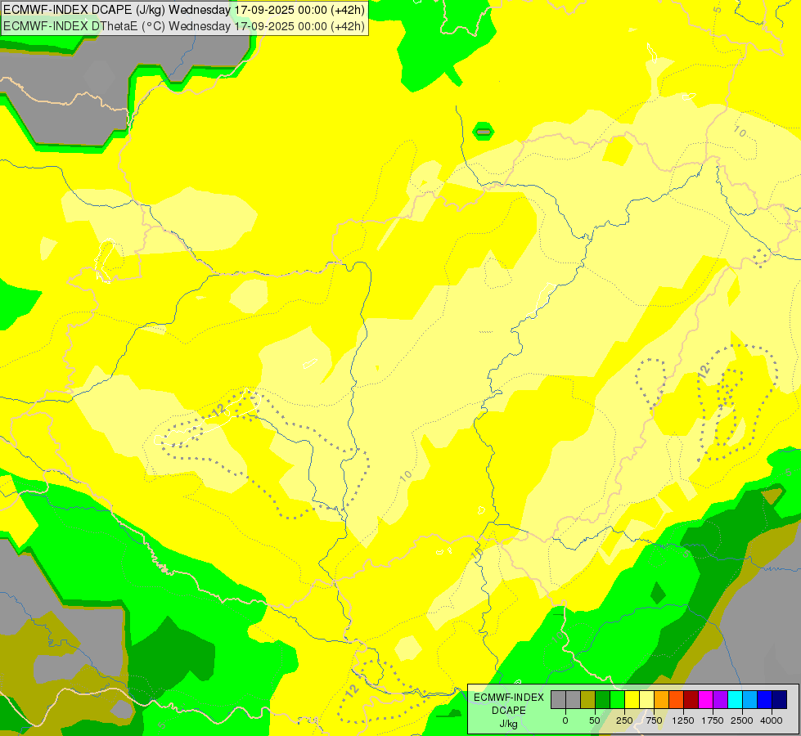
Task: Click the legend value 1750
Action: (713, 720)
